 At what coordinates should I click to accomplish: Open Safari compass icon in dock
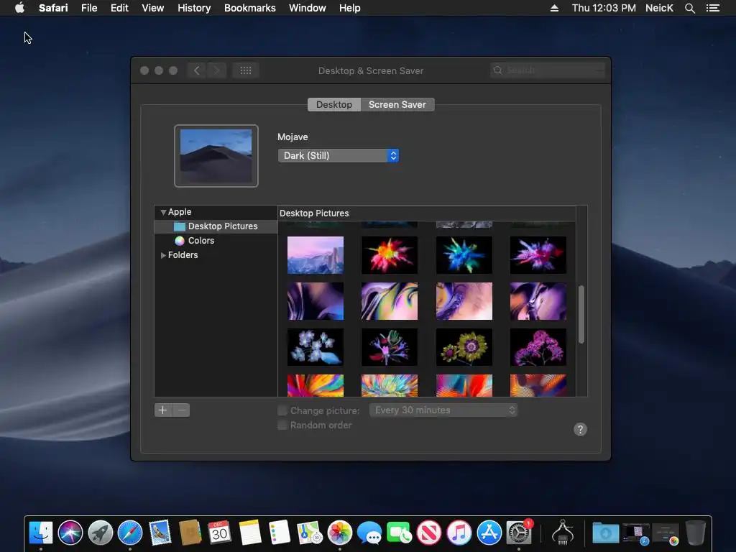[x=130, y=533]
